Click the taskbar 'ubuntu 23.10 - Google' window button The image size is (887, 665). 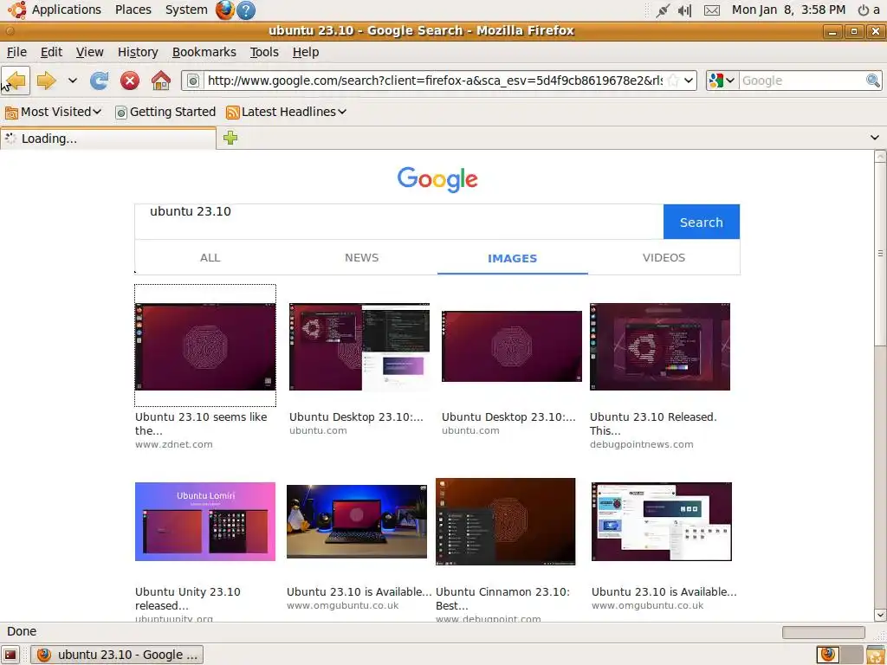tap(117, 655)
